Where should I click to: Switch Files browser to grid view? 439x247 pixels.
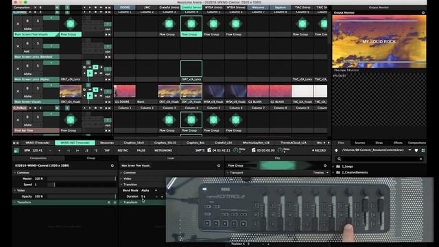pos(423,150)
